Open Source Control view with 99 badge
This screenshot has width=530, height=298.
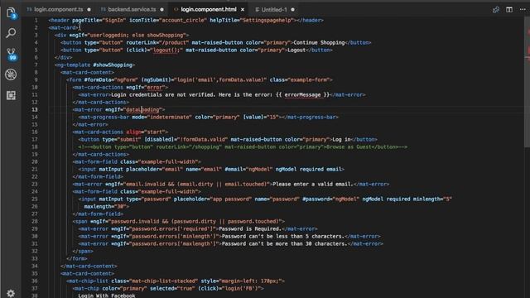(x=11, y=54)
